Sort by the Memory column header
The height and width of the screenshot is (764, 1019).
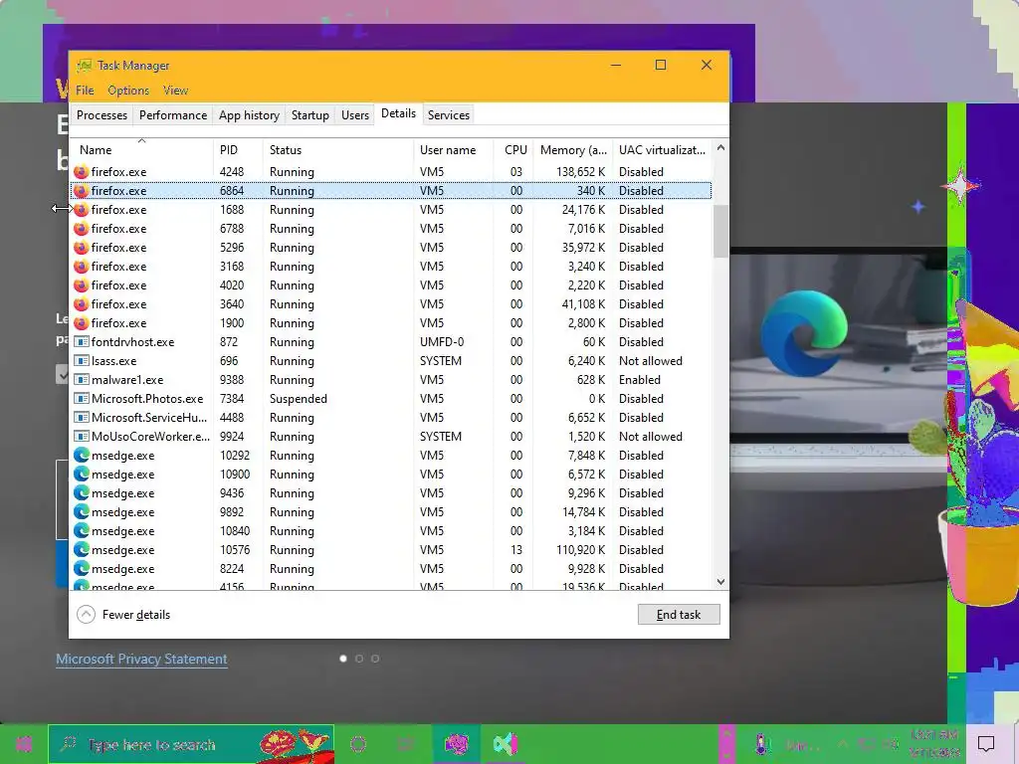573,150
